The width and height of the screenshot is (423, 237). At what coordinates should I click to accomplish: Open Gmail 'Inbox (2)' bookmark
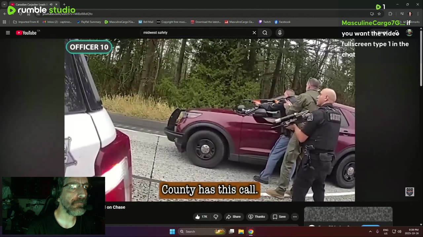(57, 22)
